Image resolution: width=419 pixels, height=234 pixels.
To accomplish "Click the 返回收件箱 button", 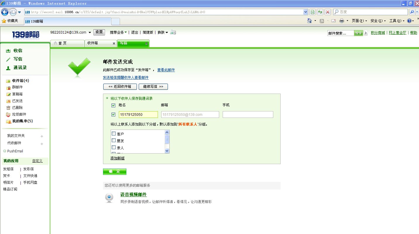I will [120, 87].
